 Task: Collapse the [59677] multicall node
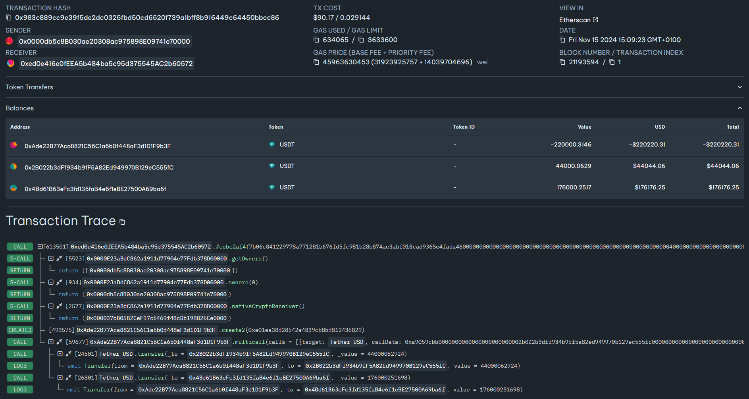[51, 342]
